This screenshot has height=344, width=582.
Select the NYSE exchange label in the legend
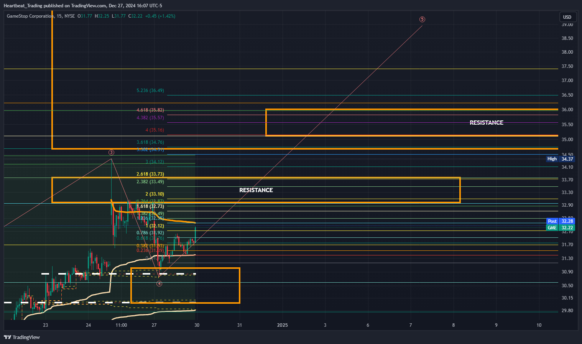point(70,16)
